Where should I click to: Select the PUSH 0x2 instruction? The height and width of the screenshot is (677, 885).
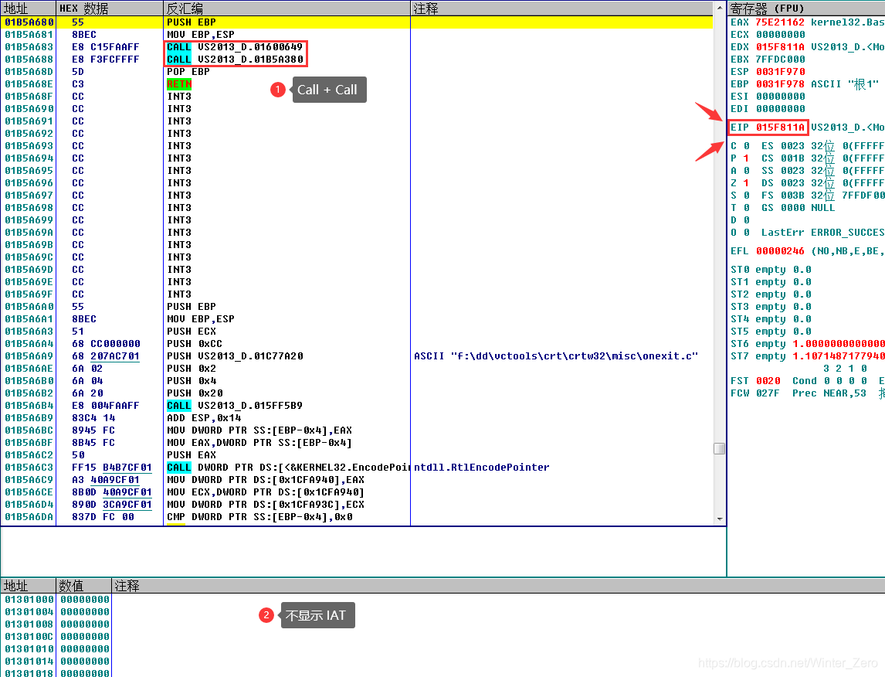pos(192,369)
